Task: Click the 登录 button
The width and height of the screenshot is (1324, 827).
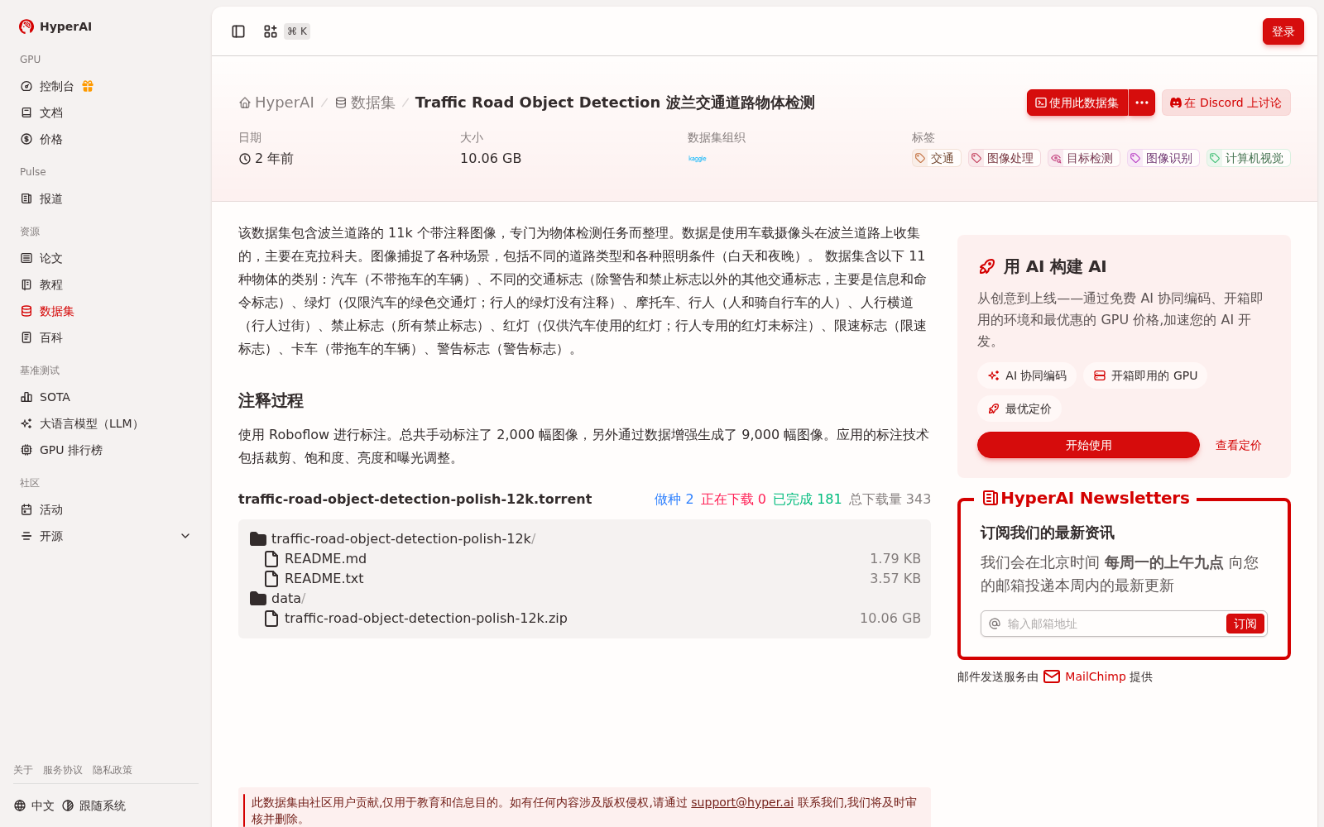Action: pyautogui.click(x=1283, y=31)
